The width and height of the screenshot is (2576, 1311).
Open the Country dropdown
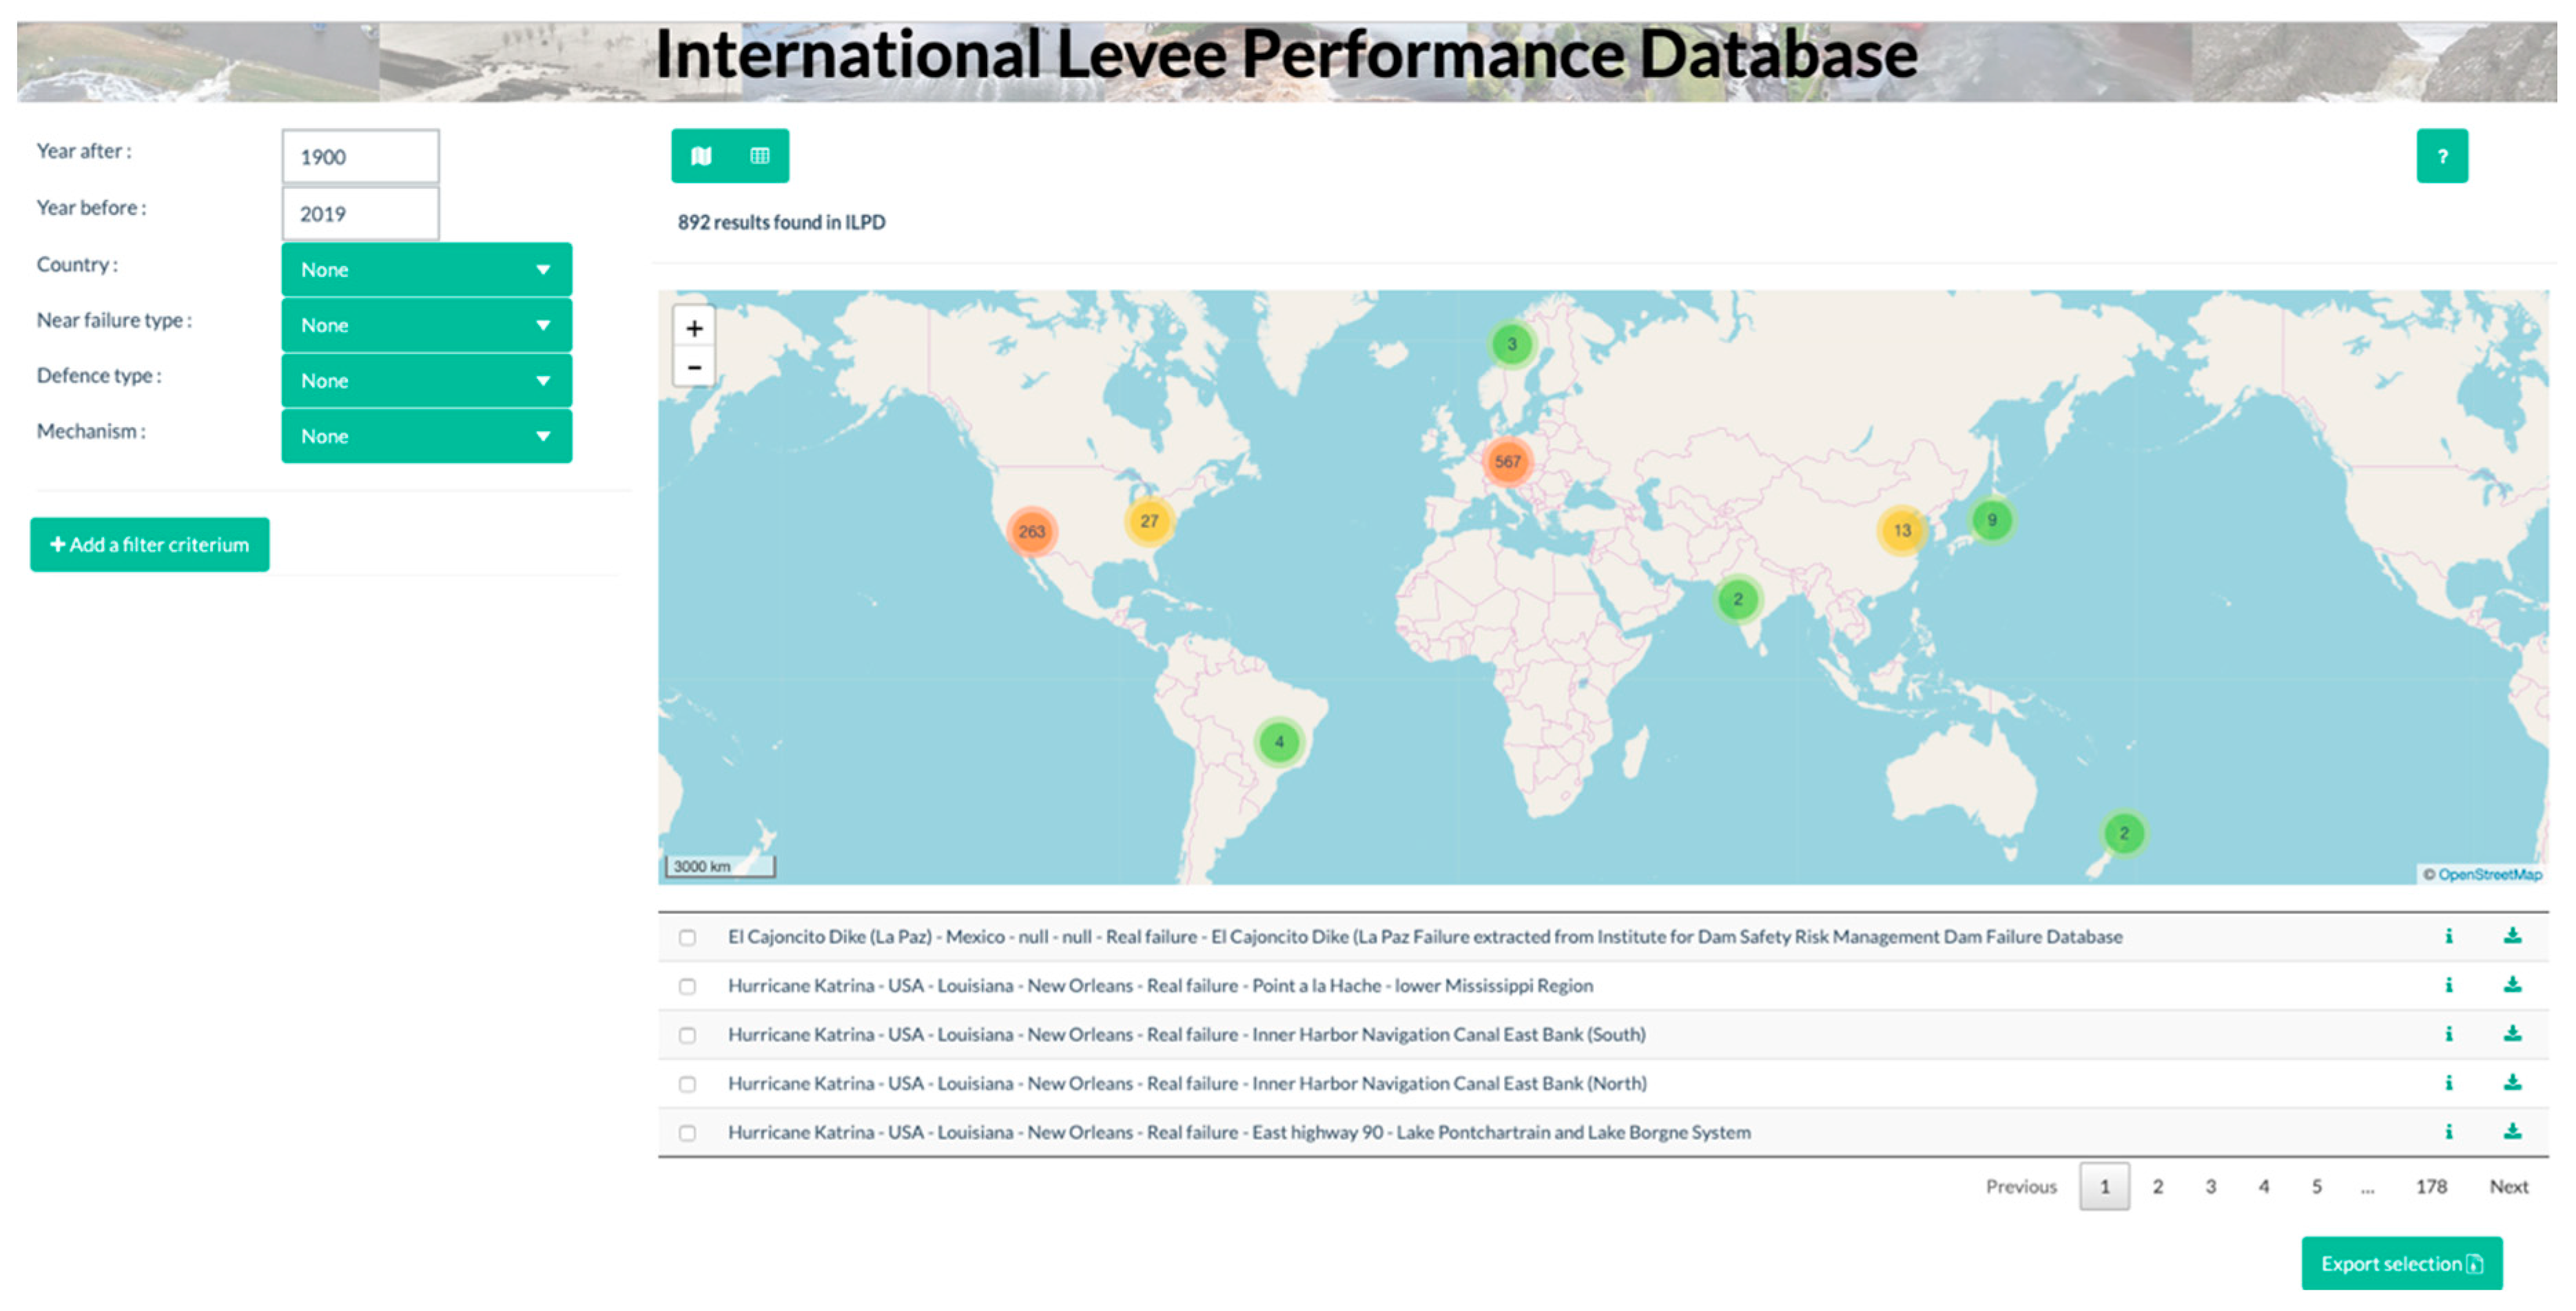426,270
